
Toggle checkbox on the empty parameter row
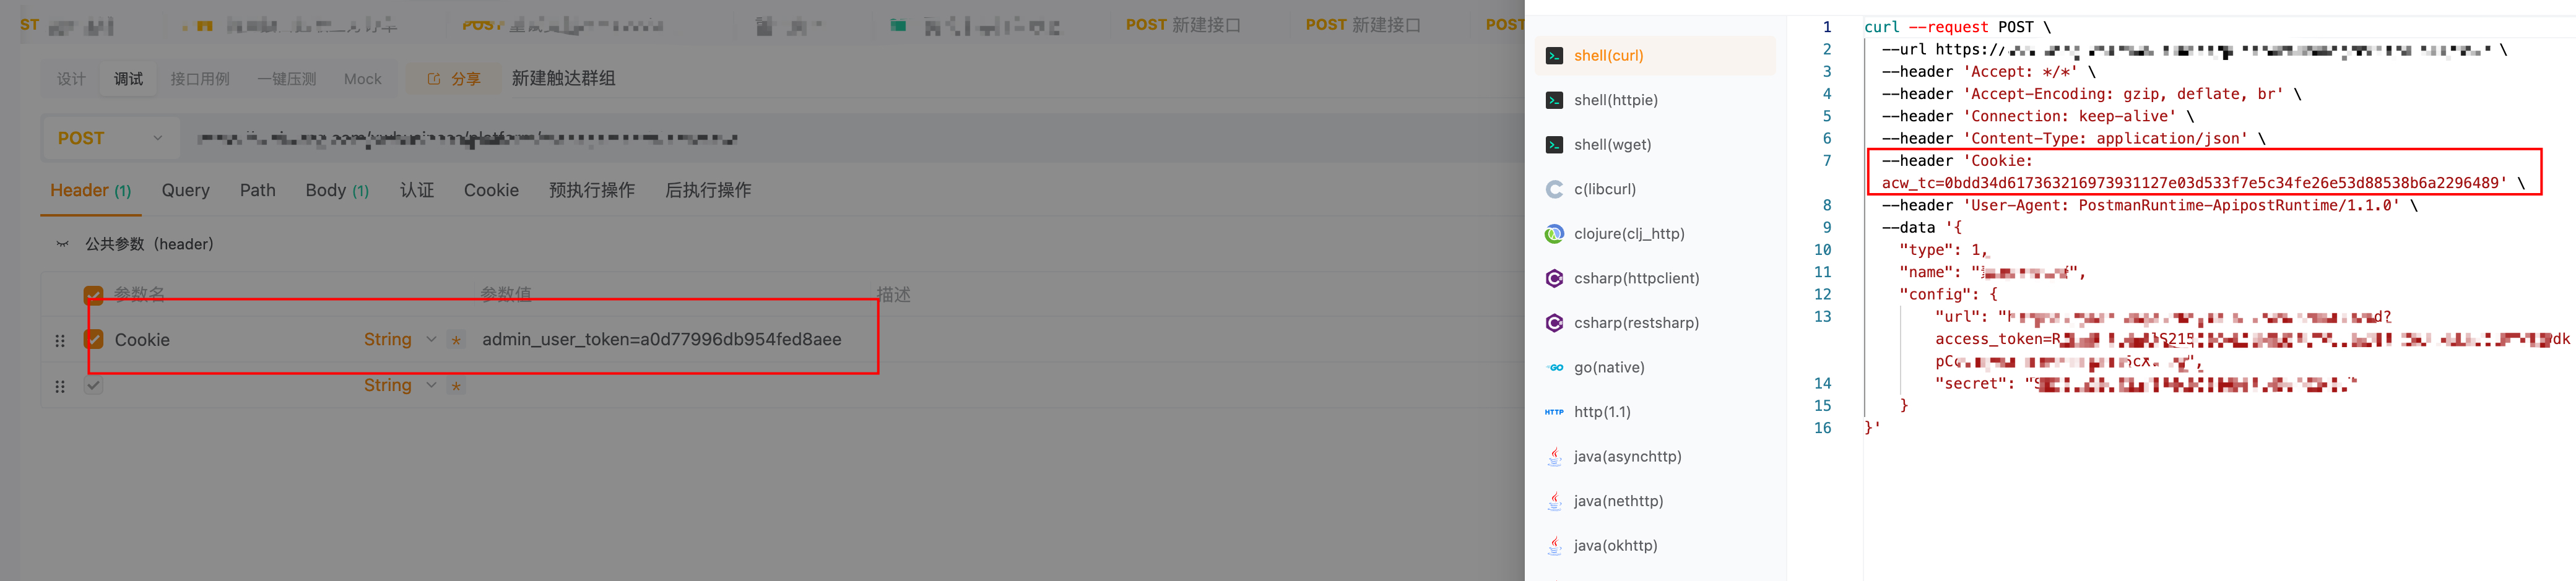pos(93,386)
